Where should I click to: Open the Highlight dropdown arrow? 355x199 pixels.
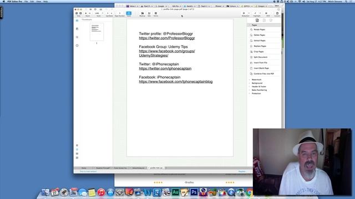(x=260, y=13)
